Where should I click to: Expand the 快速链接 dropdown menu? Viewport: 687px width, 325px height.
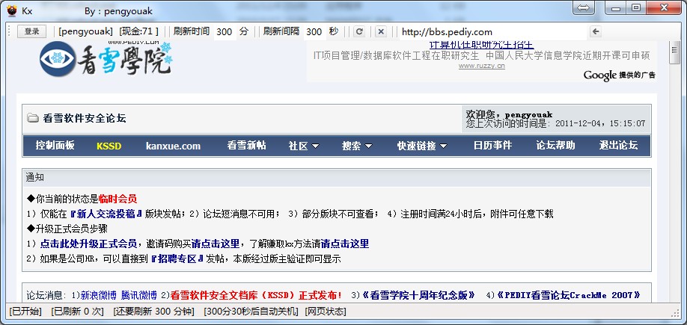tap(422, 146)
